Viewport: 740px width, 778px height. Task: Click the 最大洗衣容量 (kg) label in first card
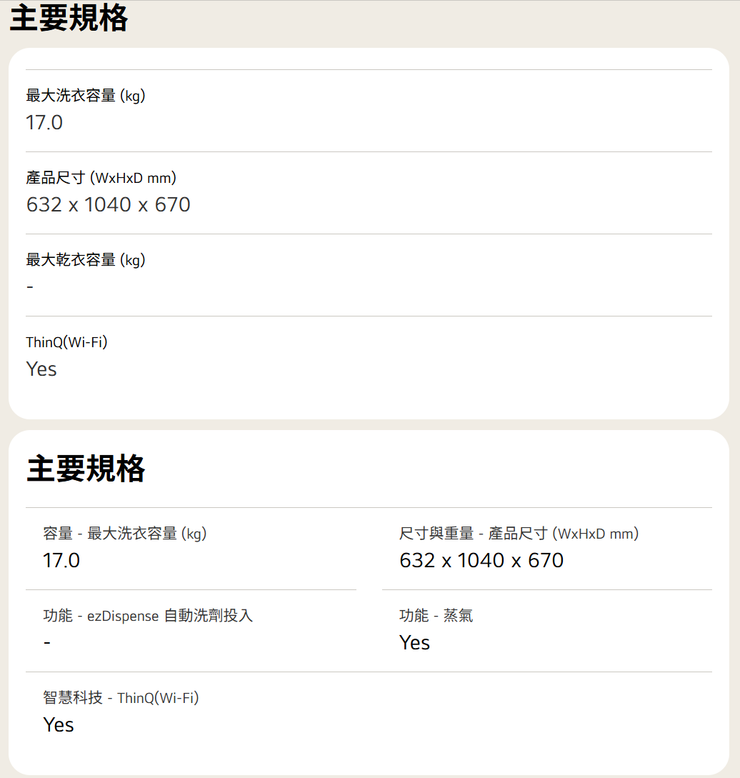click(86, 96)
